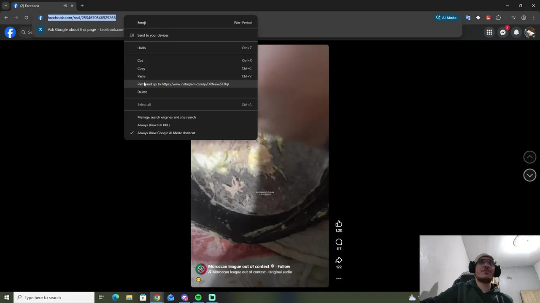
Task: Click Delete in the context menu
Action: [x=191, y=92]
